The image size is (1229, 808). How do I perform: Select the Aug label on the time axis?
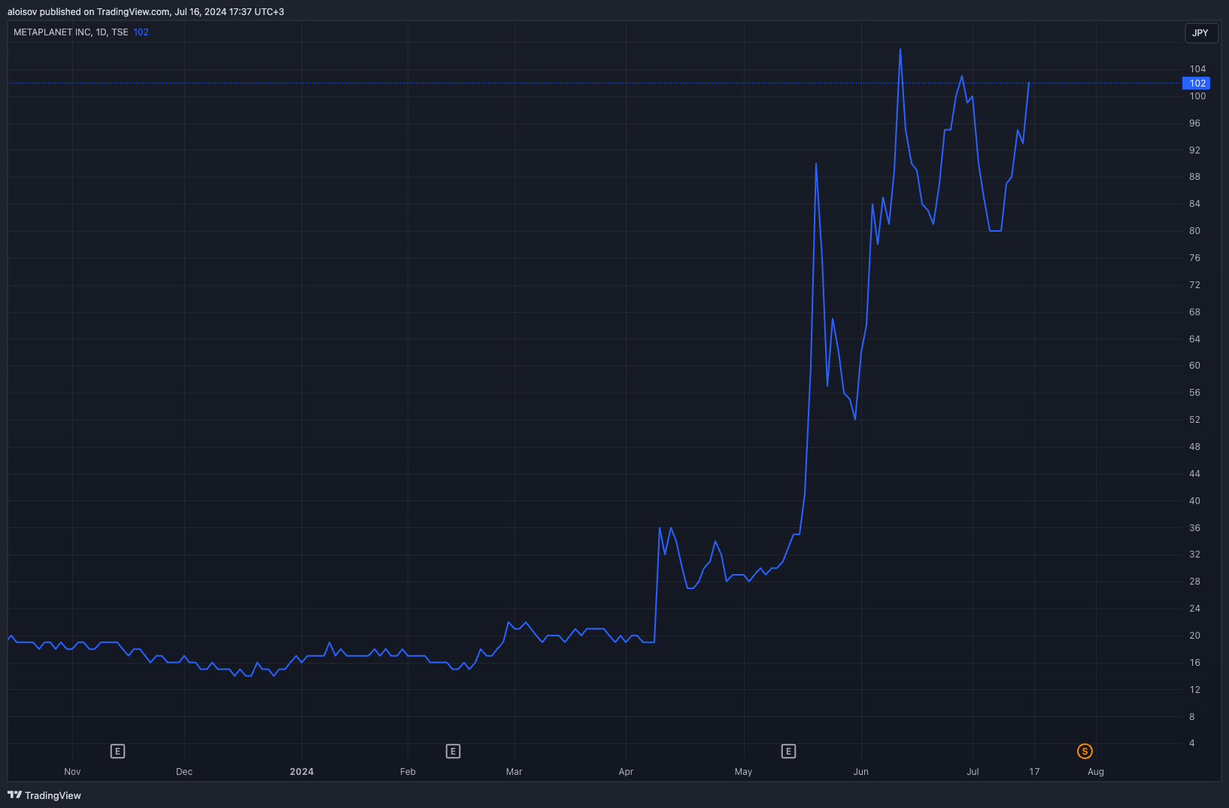1096,772
